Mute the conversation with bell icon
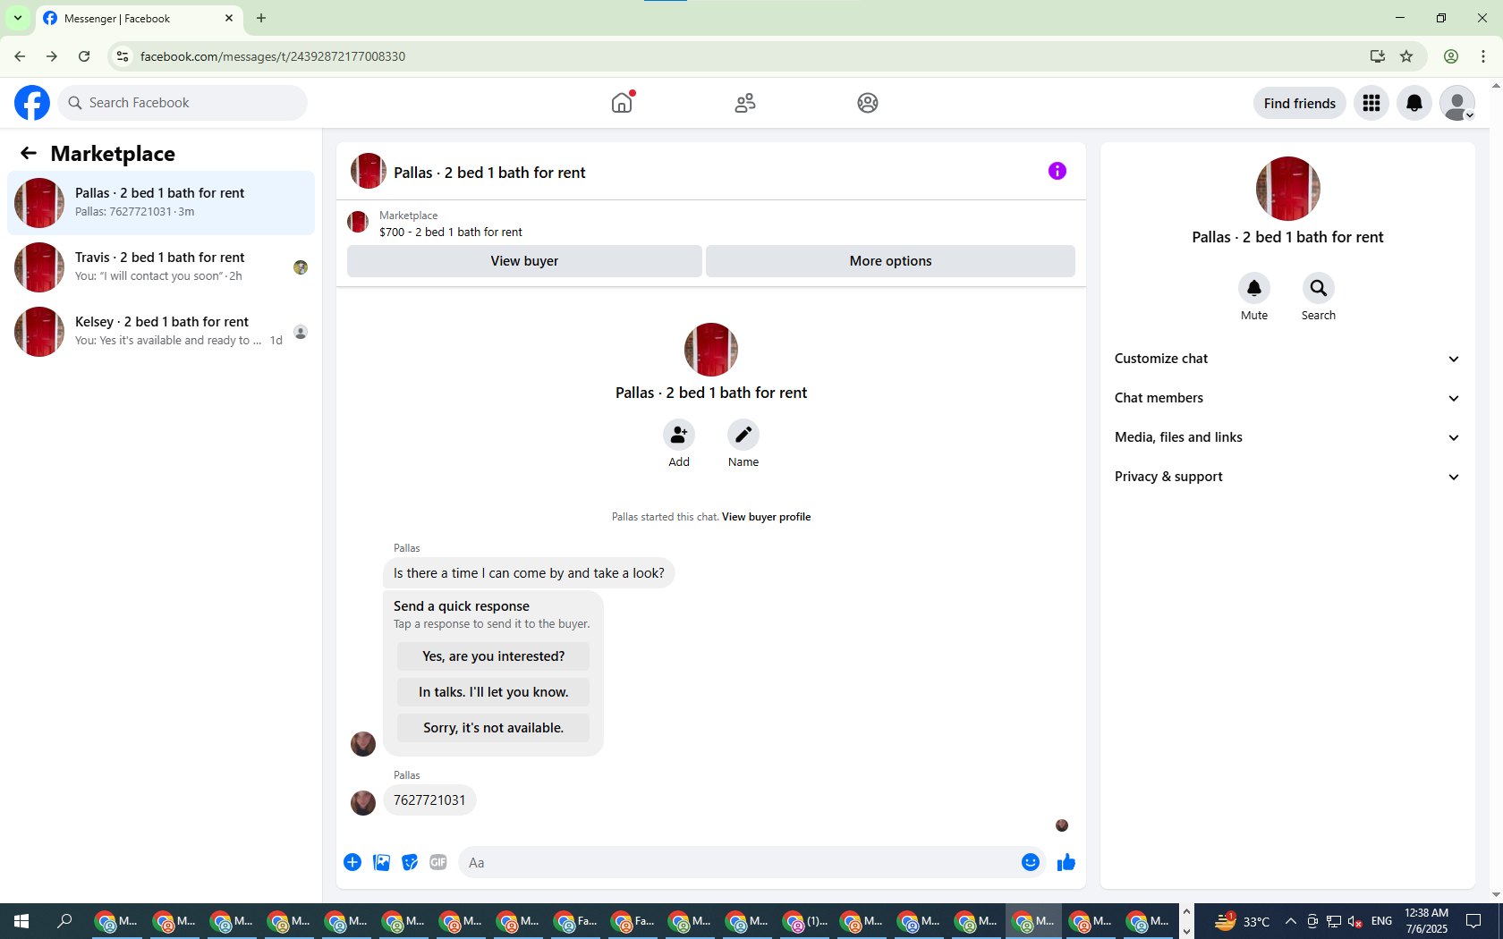The height and width of the screenshot is (939, 1503). click(1254, 288)
